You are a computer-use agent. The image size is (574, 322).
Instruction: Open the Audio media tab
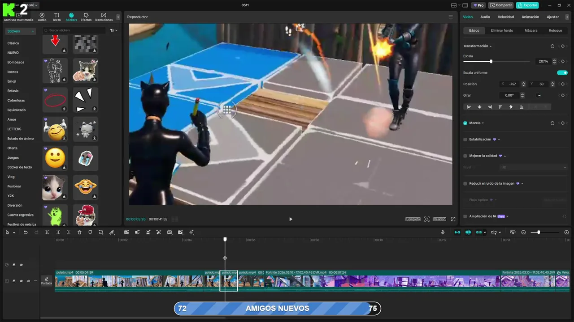[42, 17]
